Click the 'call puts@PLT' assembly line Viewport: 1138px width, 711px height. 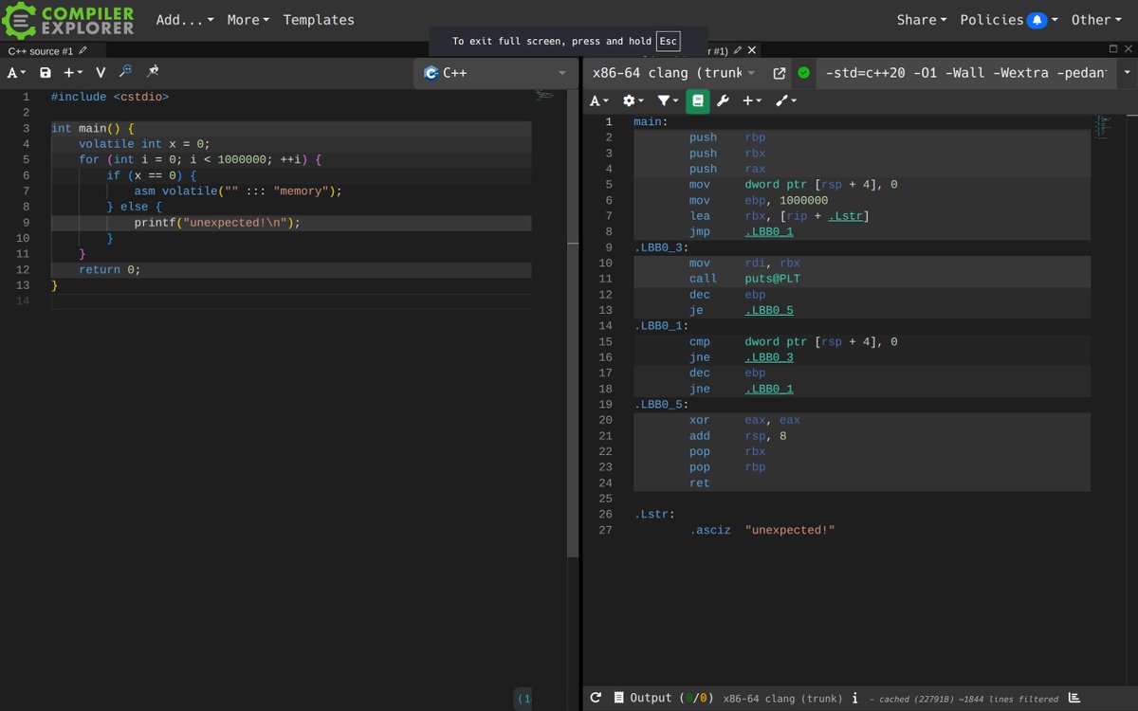pos(743,279)
